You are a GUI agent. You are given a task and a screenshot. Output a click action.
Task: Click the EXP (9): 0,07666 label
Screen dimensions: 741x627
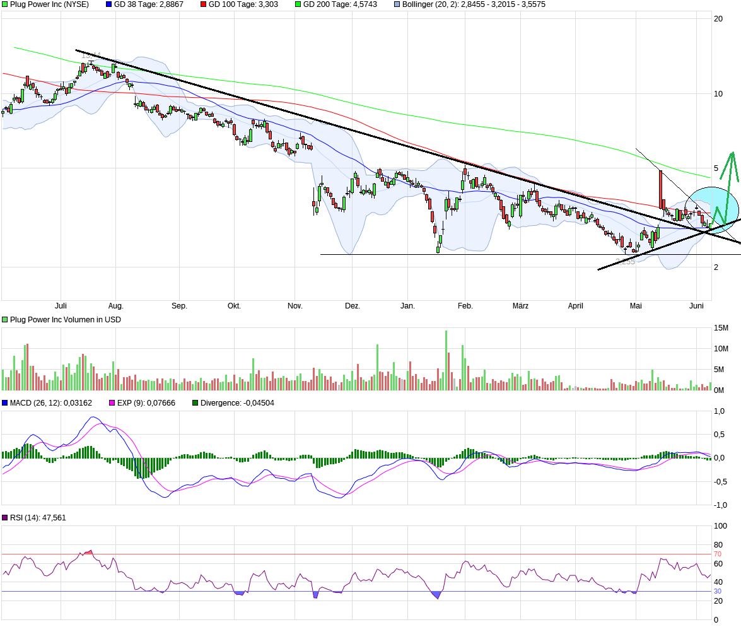146,403
